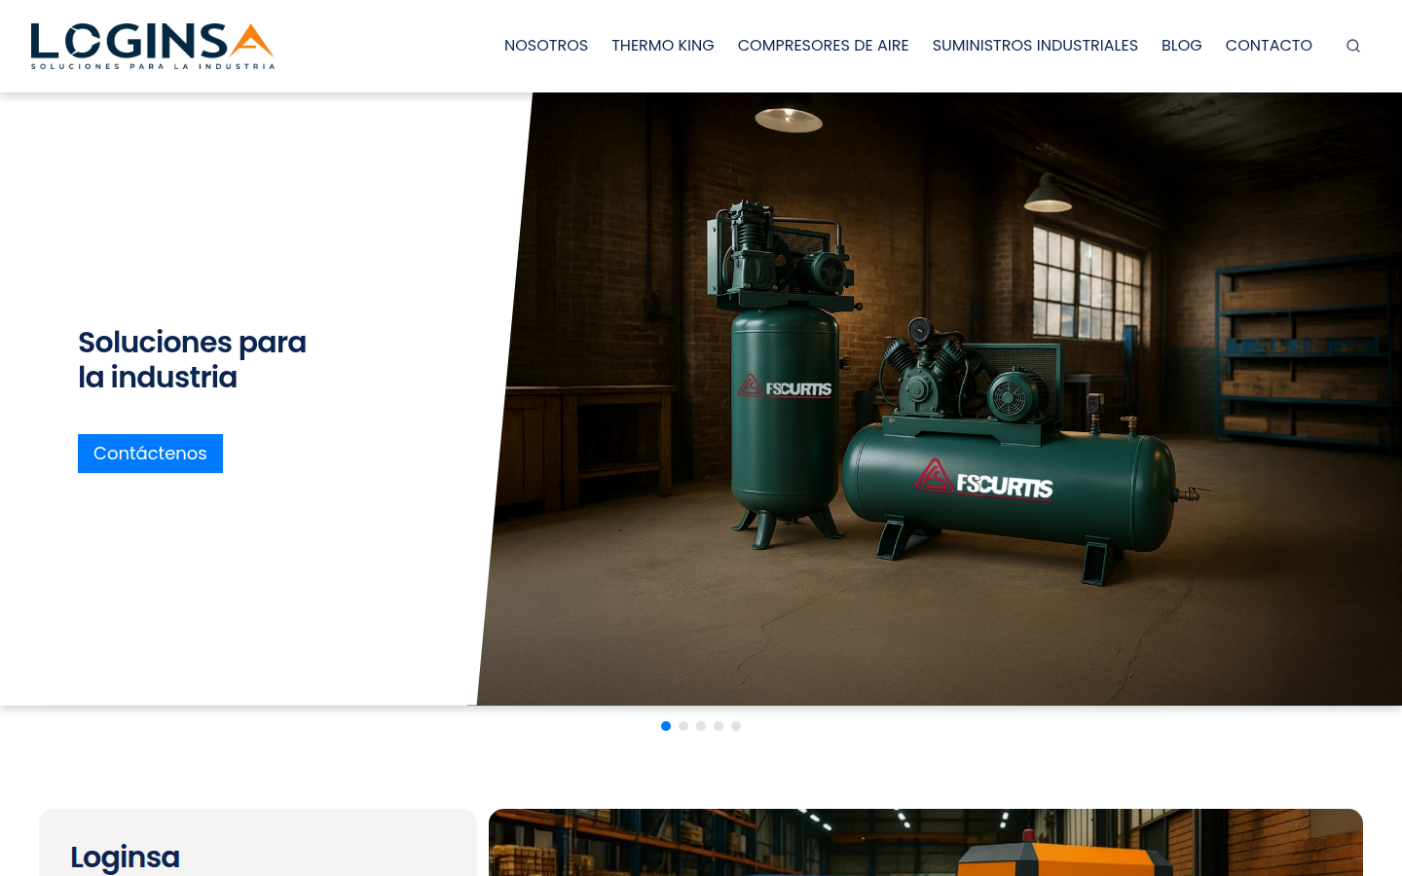Select the first slider dot
The image size is (1402, 876).
(666, 726)
